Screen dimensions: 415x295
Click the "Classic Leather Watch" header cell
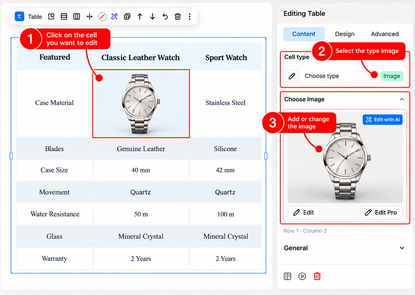click(x=141, y=57)
